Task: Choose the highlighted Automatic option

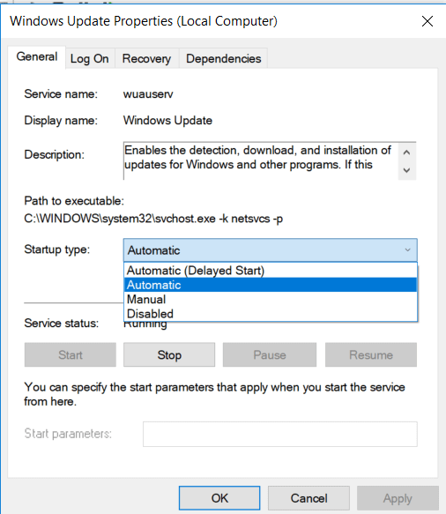Action: coord(271,285)
